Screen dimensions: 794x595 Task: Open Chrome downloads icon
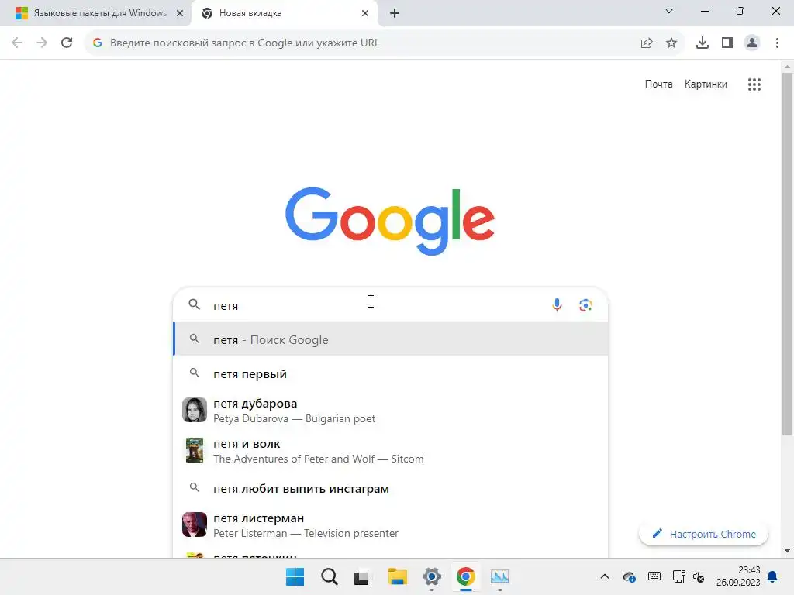[703, 43]
